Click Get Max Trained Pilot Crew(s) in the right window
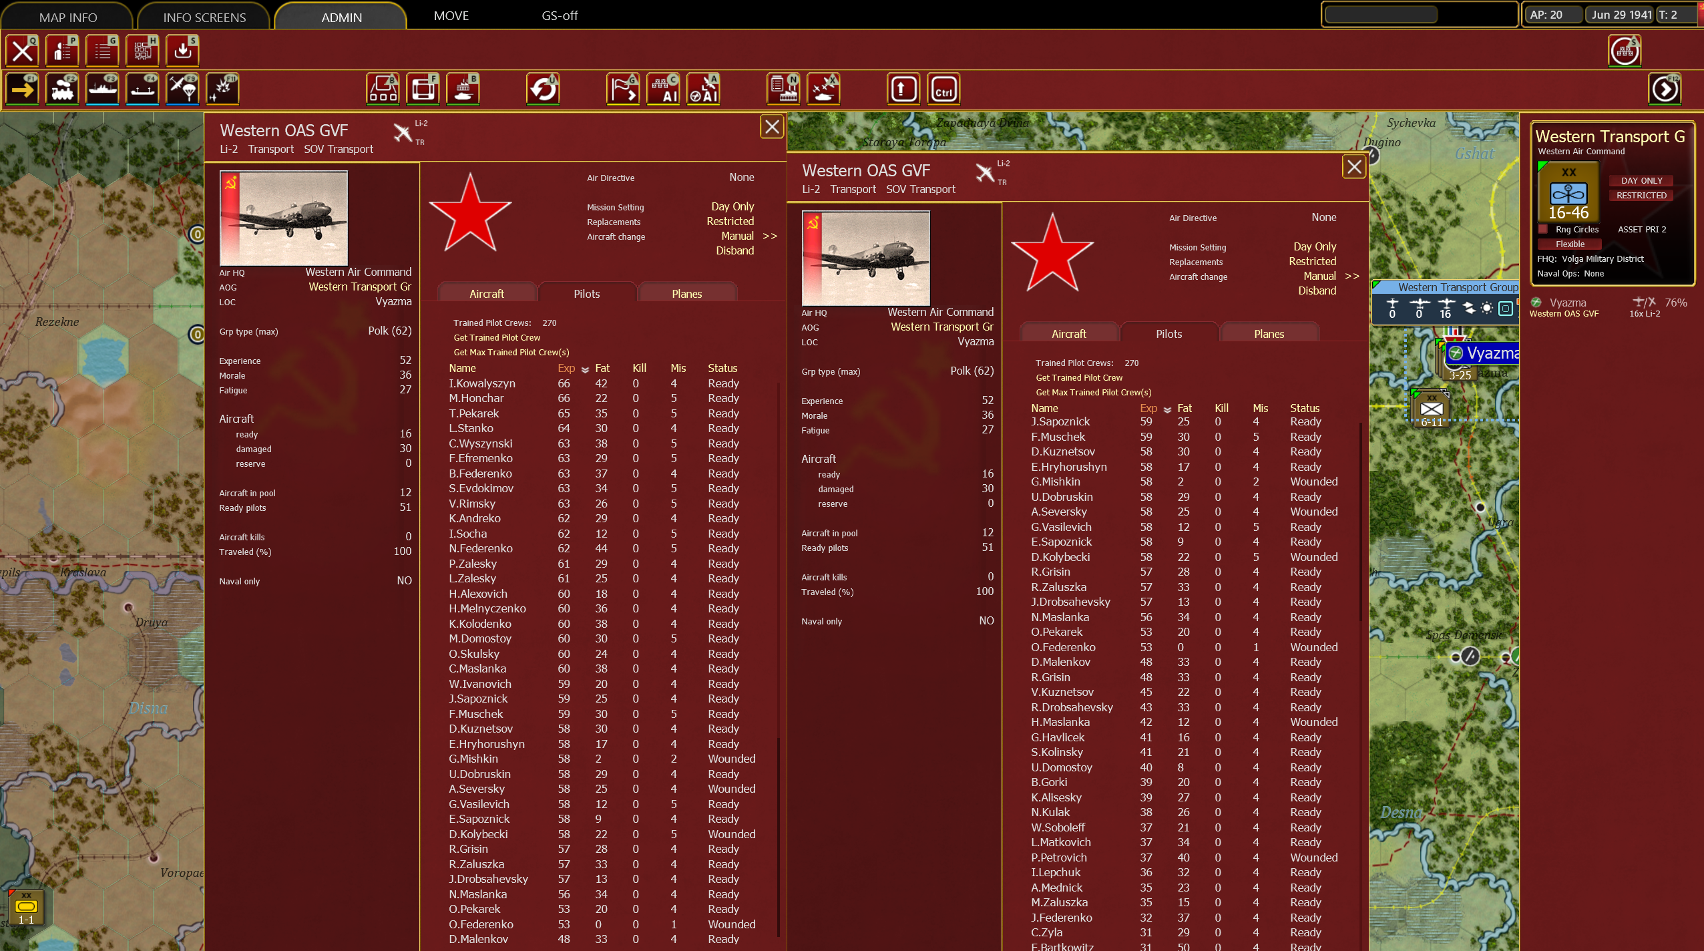1704x951 pixels. 1093,392
